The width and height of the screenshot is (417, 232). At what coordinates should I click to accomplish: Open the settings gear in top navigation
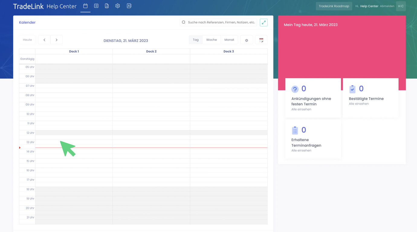pyautogui.click(x=118, y=6)
